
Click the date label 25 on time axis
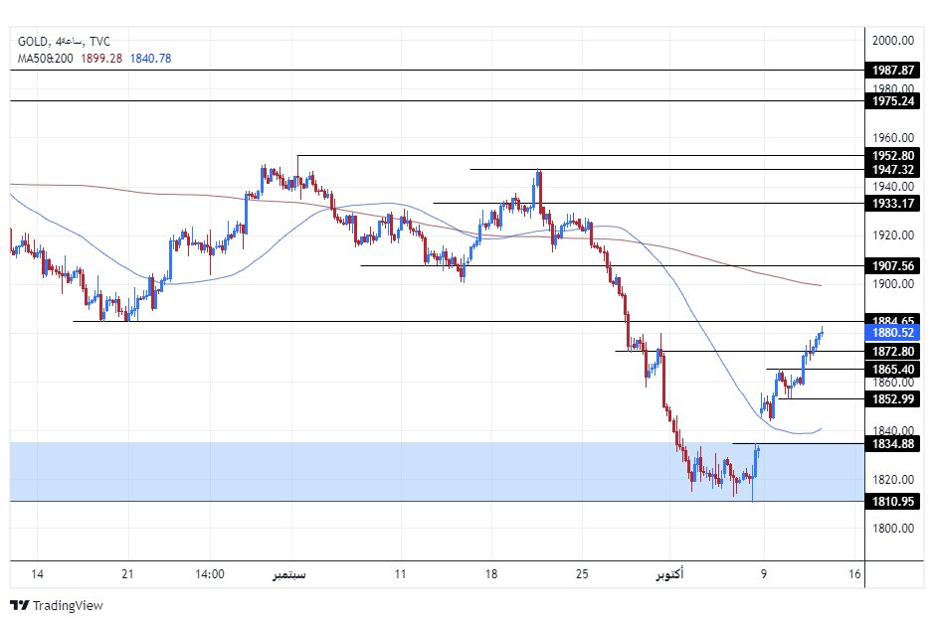click(582, 574)
